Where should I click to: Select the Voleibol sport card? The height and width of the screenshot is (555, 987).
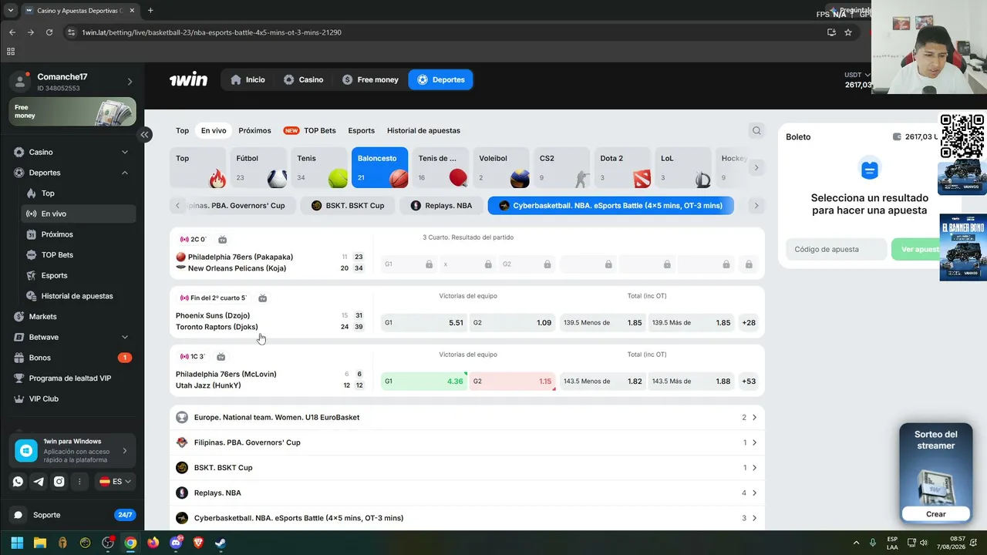click(501, 168)
